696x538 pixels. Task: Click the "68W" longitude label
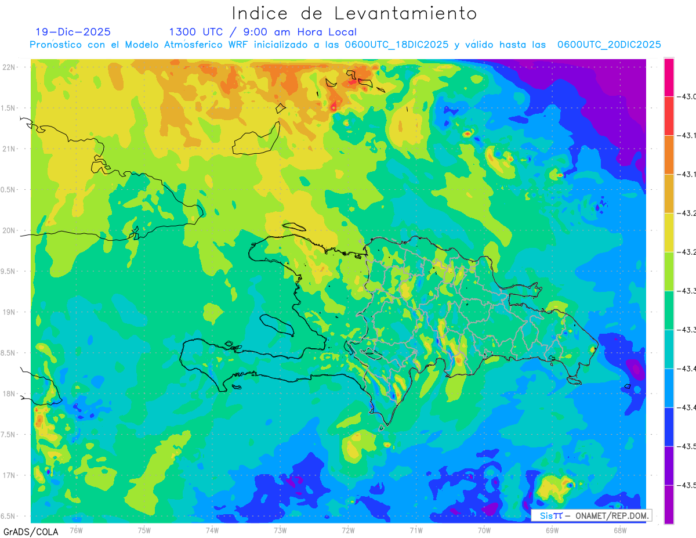pyautogui.click(x=620, y=530)
